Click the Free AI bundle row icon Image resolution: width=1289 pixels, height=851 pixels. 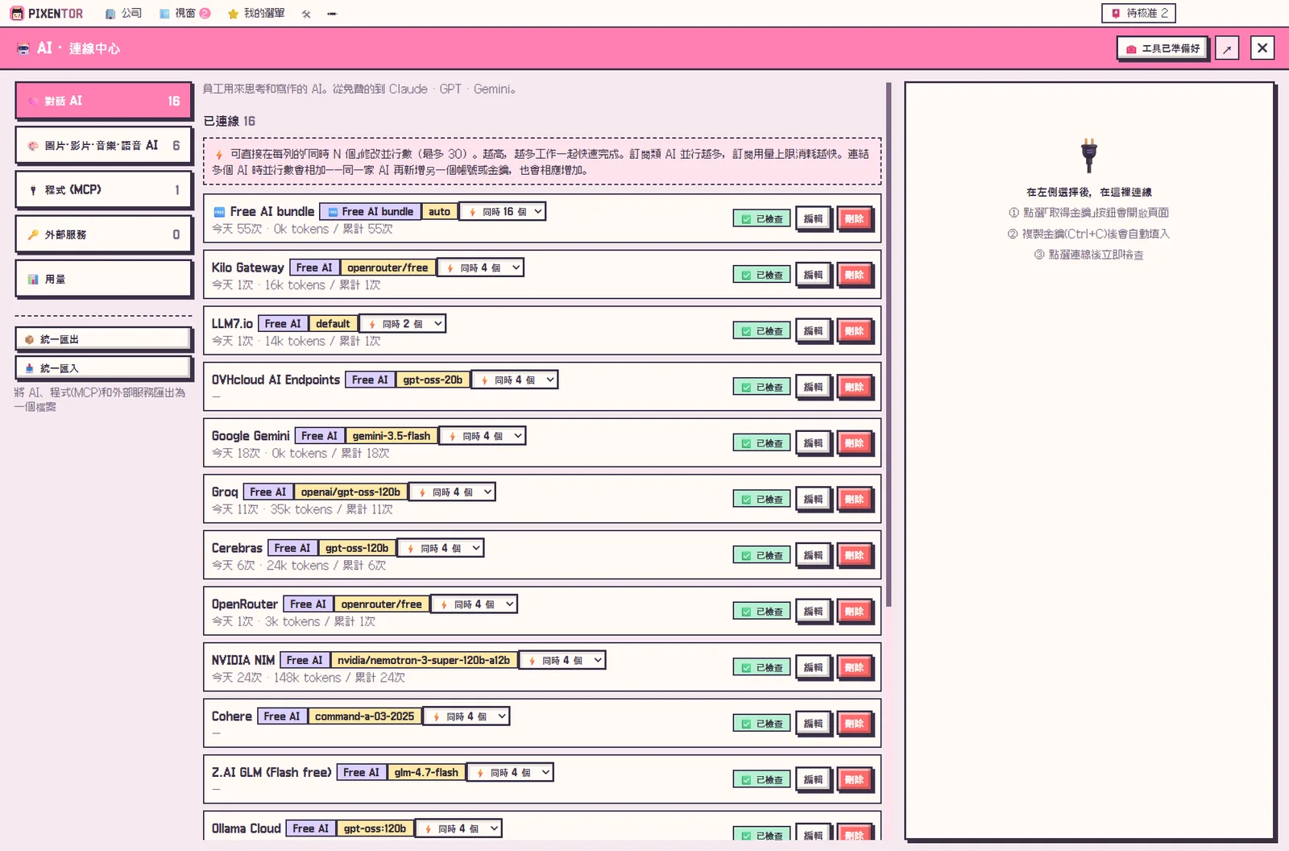tap(219, 212)
